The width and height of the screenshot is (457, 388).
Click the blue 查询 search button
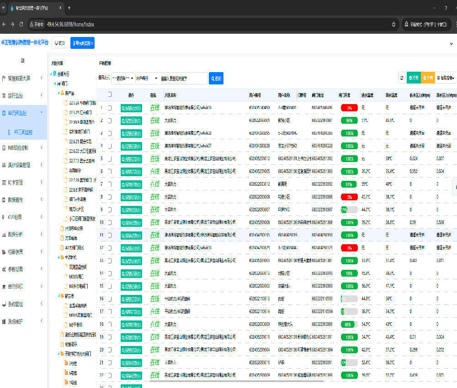click(216, 79)
